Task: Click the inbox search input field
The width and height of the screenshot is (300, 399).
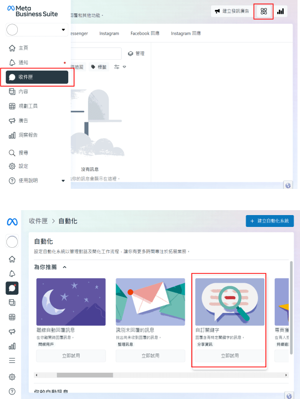Action: click(96, 53)
